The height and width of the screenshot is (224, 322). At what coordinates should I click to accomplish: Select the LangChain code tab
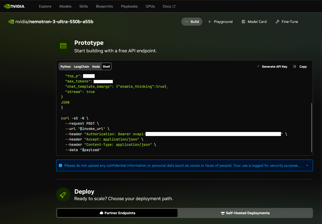point(81,67)
